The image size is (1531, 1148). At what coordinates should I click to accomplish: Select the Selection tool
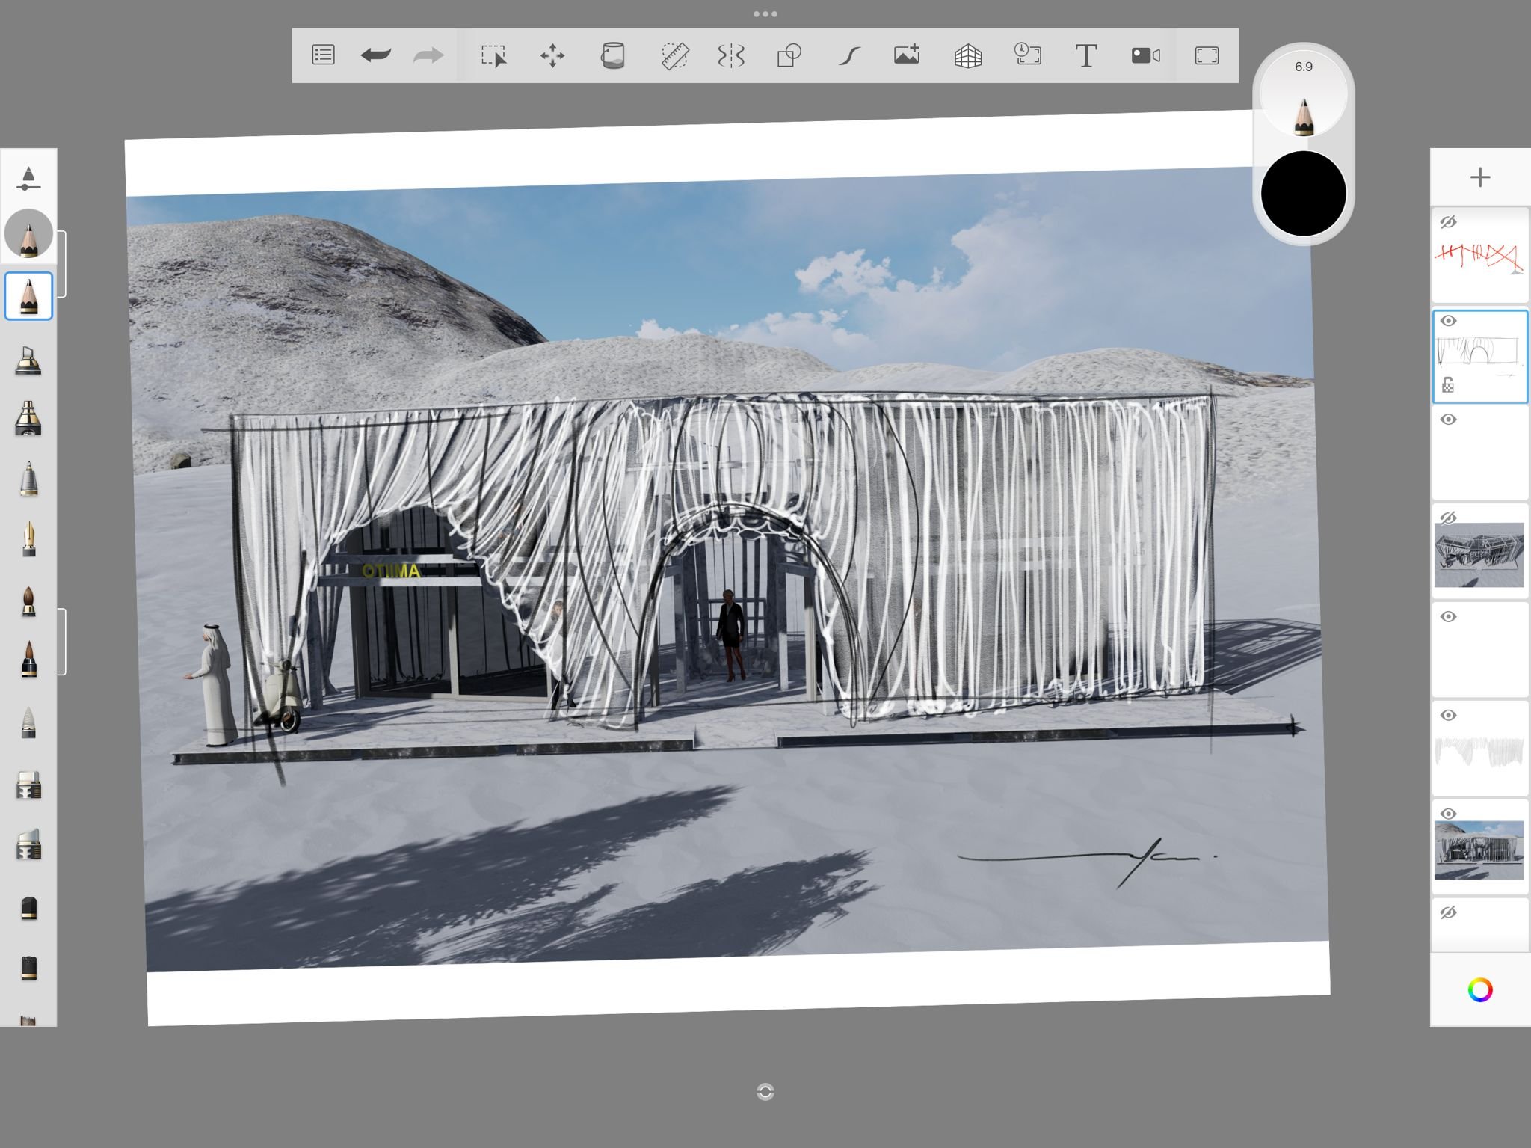pos(493,55)
